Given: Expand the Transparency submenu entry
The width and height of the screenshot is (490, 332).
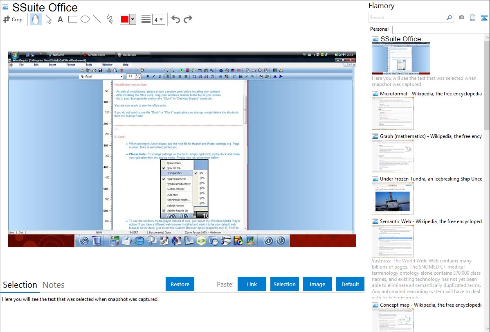Looking at the screenshot, I should pos(177,173).
